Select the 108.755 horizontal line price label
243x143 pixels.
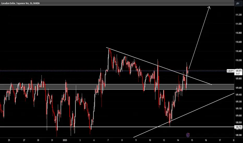click(x=239, y=127)
